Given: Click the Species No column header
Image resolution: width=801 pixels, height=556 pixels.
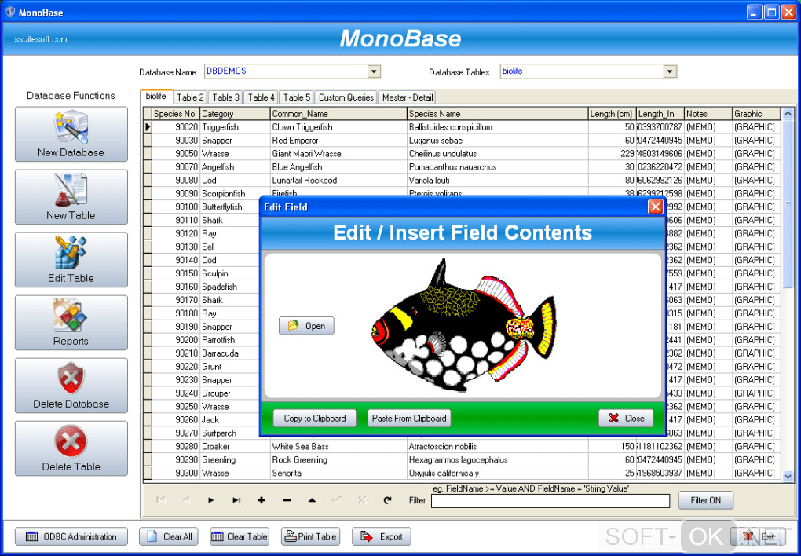Looking at the screenshot, I should tap(176, 114).
